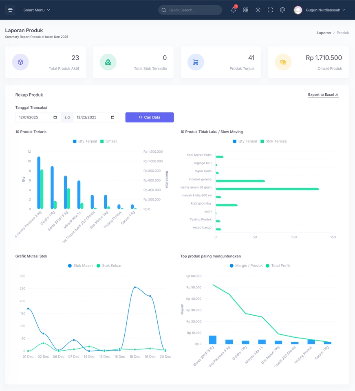Open the hamburger sidebar menu icon
The image size is (355, 391).
click(10, 10)
